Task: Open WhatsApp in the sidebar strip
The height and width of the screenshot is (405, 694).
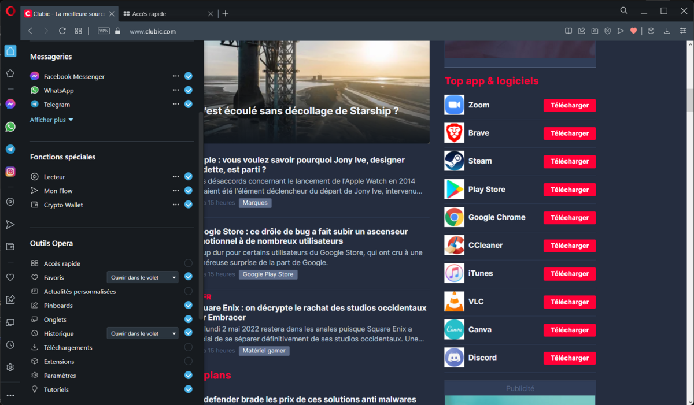Action: pos(10,127)
